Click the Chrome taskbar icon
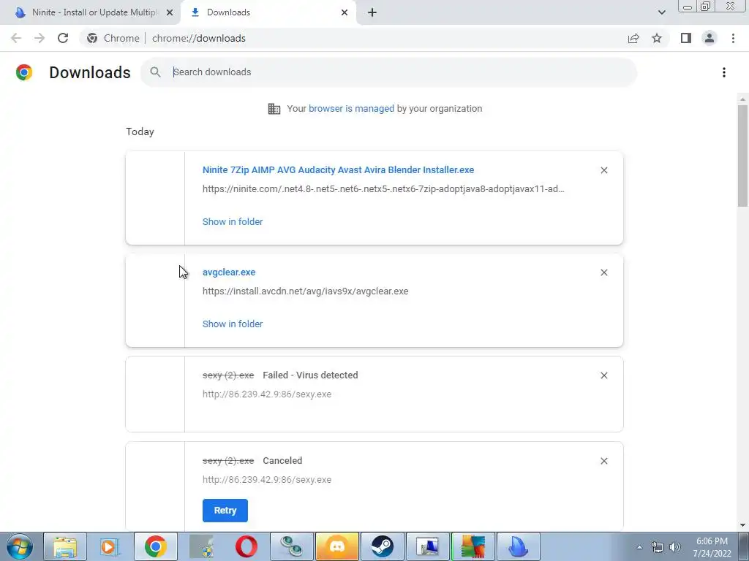 (156, 546)
